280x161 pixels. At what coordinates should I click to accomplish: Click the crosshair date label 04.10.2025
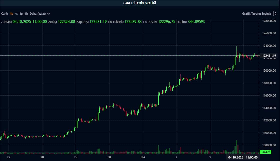tap(235, 158)
